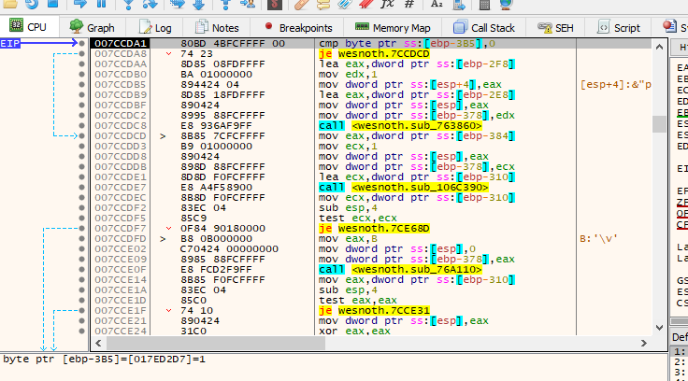
Task: Open the Scylla plugin icon
Action: (x=275, y=5)
